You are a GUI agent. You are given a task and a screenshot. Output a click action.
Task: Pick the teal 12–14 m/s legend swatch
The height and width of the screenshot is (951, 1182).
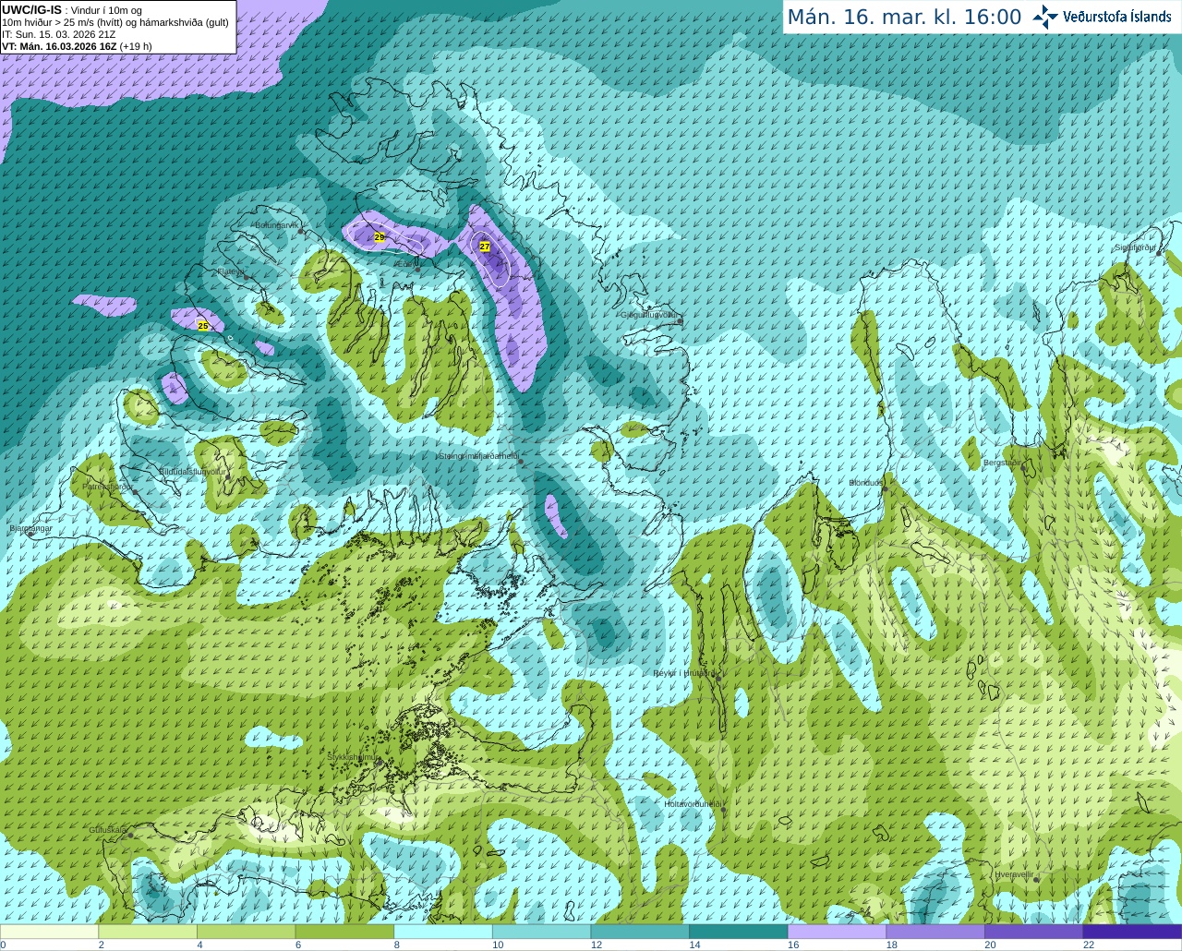[x=640, y=932]
